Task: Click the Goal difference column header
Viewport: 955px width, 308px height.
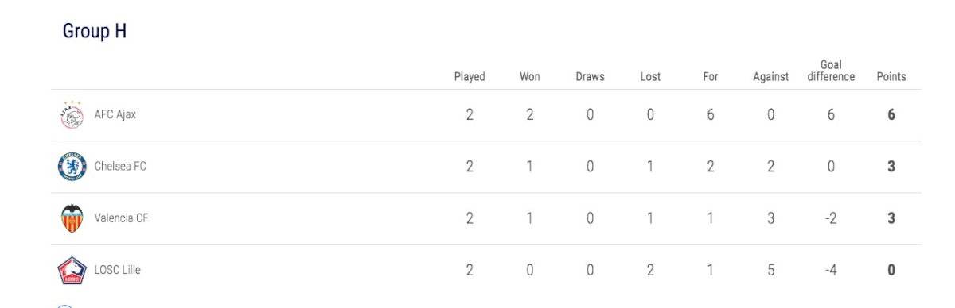Action: [x=831, y=71]
